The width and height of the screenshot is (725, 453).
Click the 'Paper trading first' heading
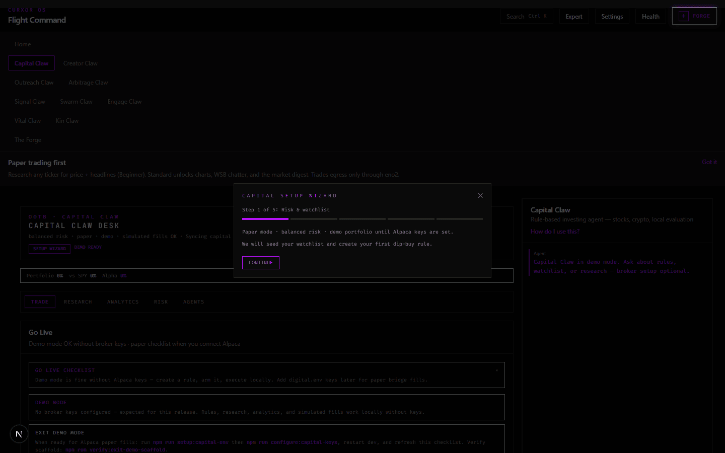tap(37, 163)
